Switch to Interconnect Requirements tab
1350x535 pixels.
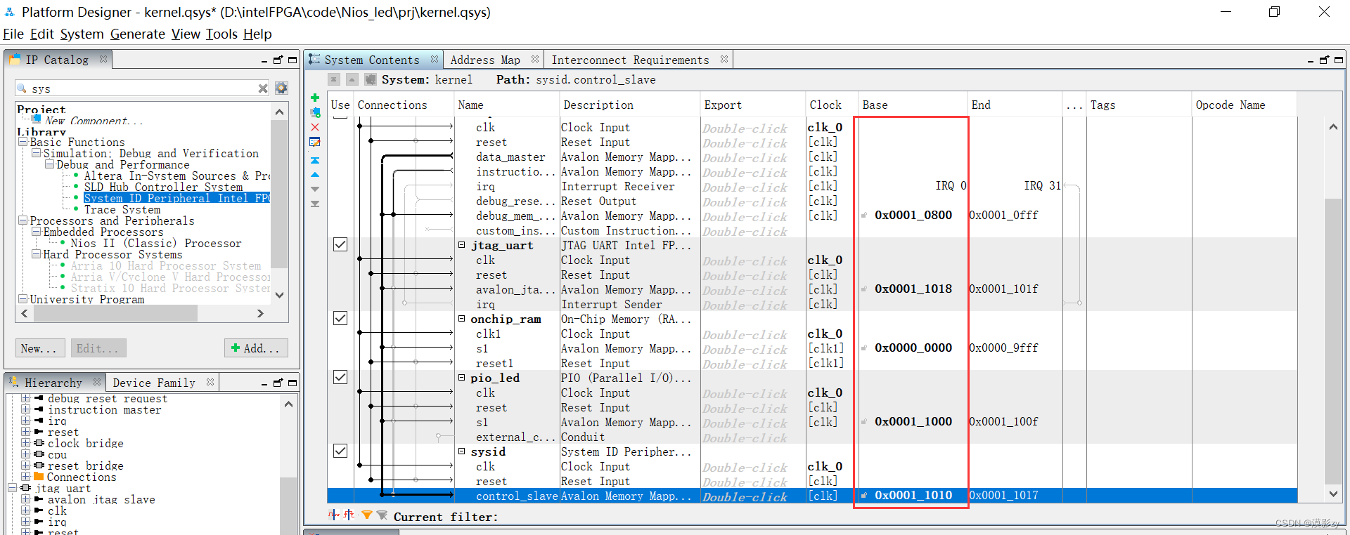point(630,60)
